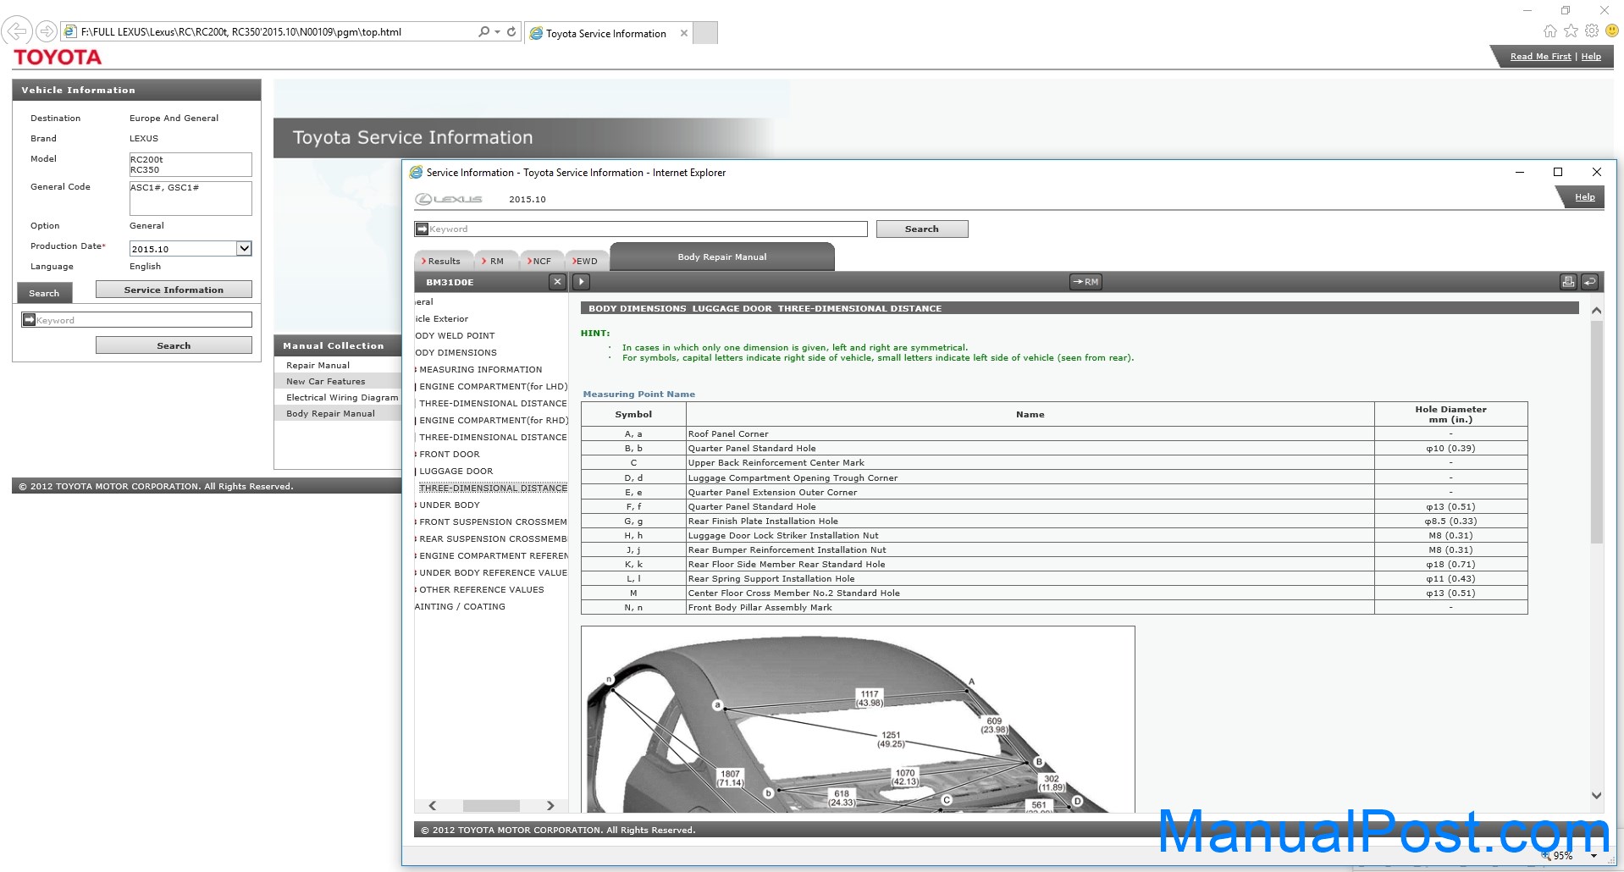
Task: Select ASC1#, GSC1# General Code entry
Action: click(x=165, y=187)
